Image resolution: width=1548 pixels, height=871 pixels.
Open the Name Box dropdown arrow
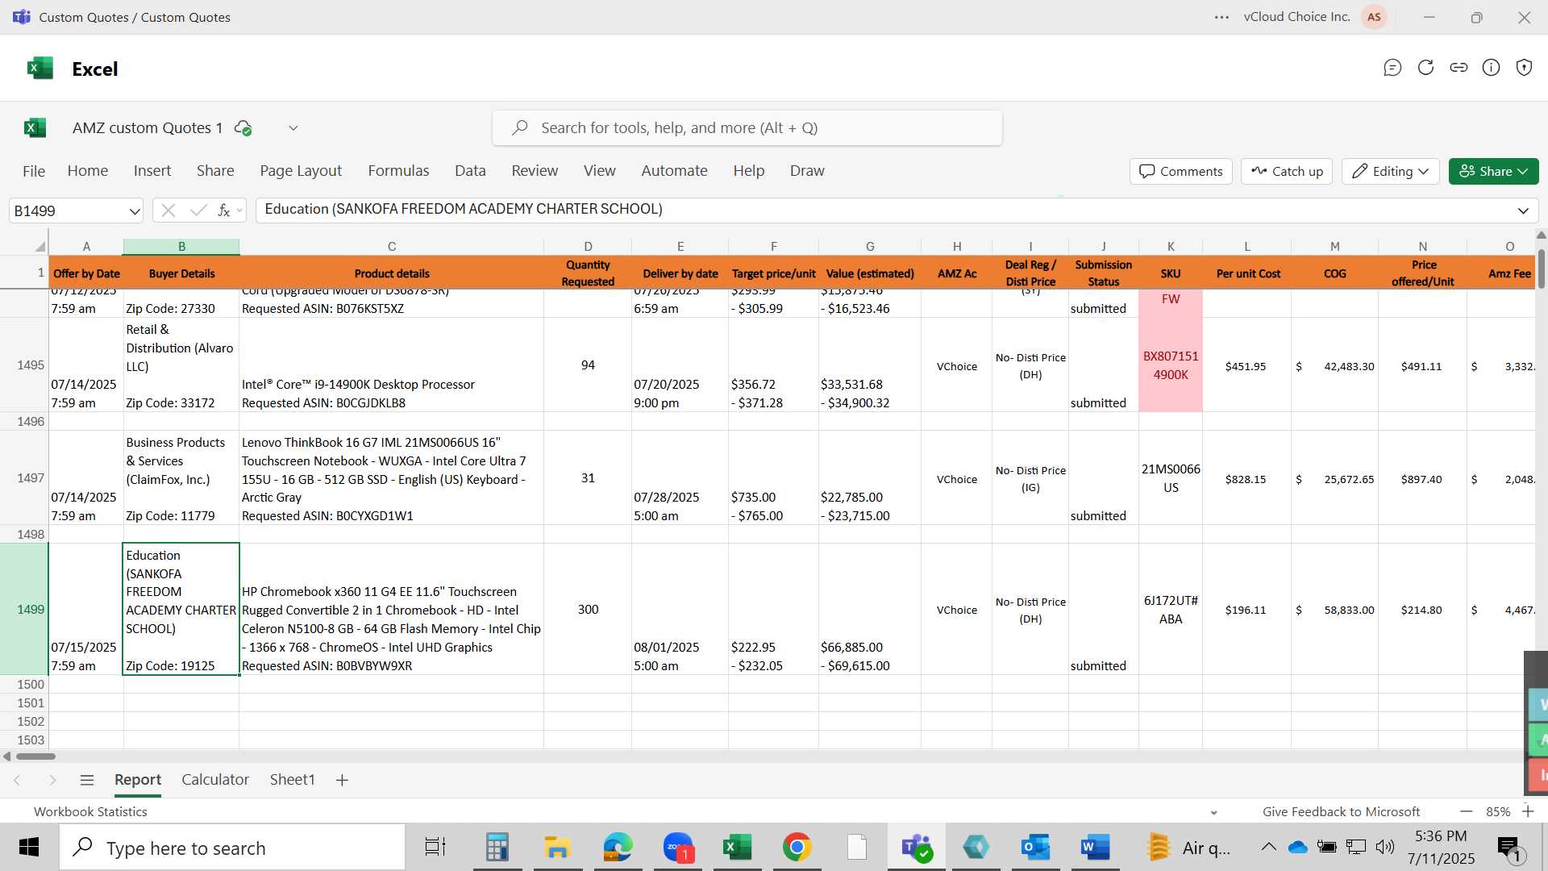[134, 211]
